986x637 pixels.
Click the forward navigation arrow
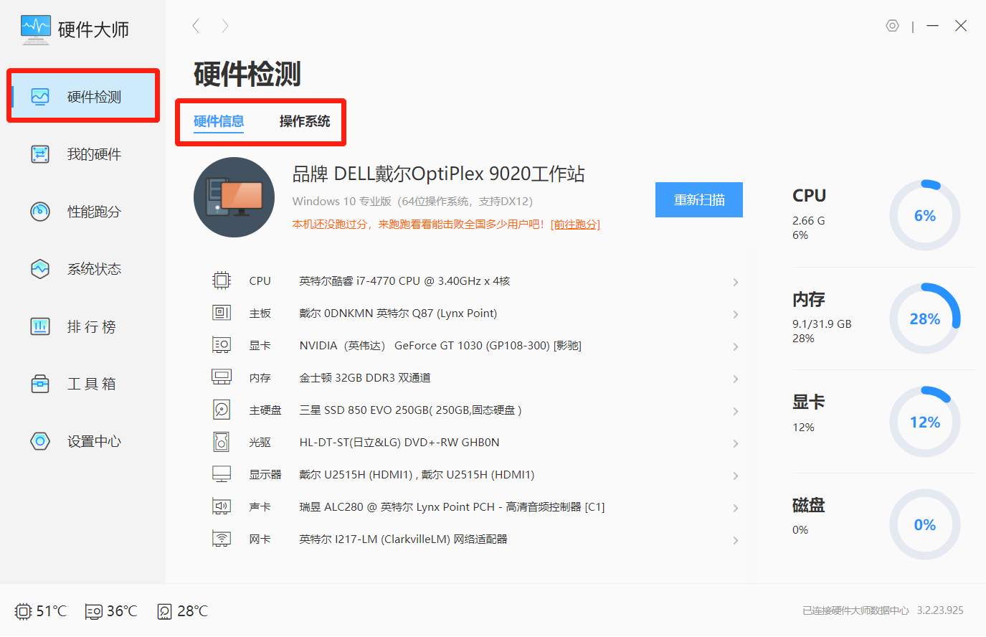(x=225, y=26)
